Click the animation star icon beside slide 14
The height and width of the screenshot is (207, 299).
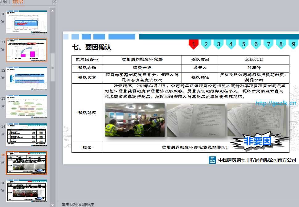(x=3, y=134)
